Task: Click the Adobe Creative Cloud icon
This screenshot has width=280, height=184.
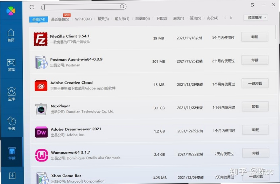Action: coord(41,85)
